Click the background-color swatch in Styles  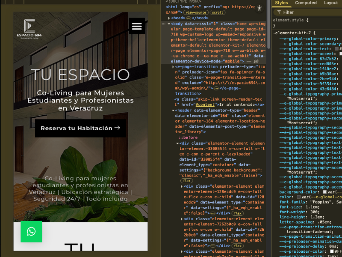pos(325,192)
